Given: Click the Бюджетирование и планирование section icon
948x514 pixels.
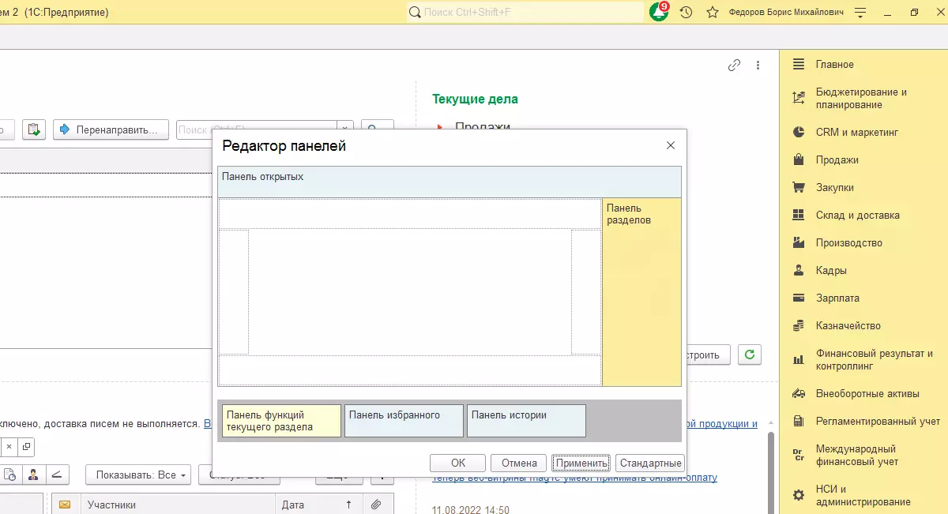Looking at the screenshot, I should 799,98.
